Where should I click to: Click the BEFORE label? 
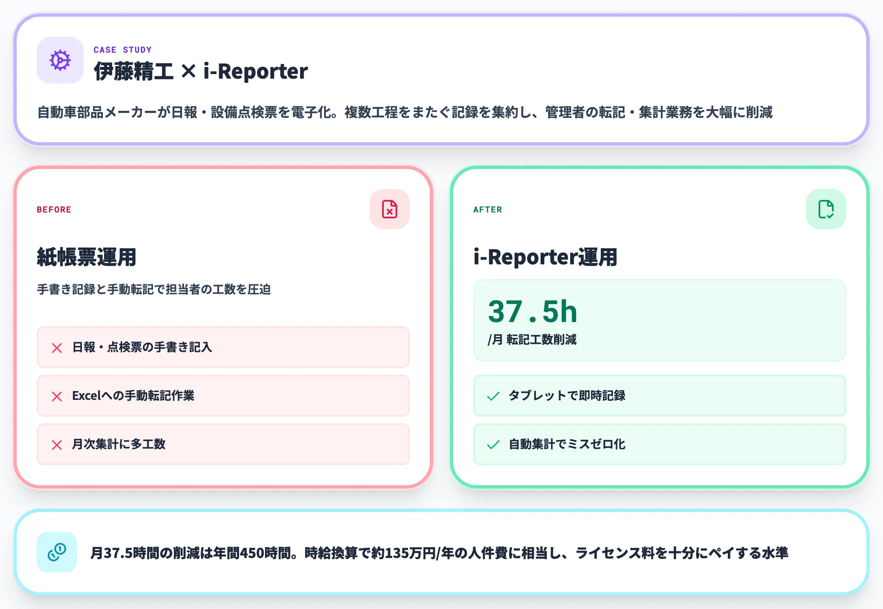point(54,210)
